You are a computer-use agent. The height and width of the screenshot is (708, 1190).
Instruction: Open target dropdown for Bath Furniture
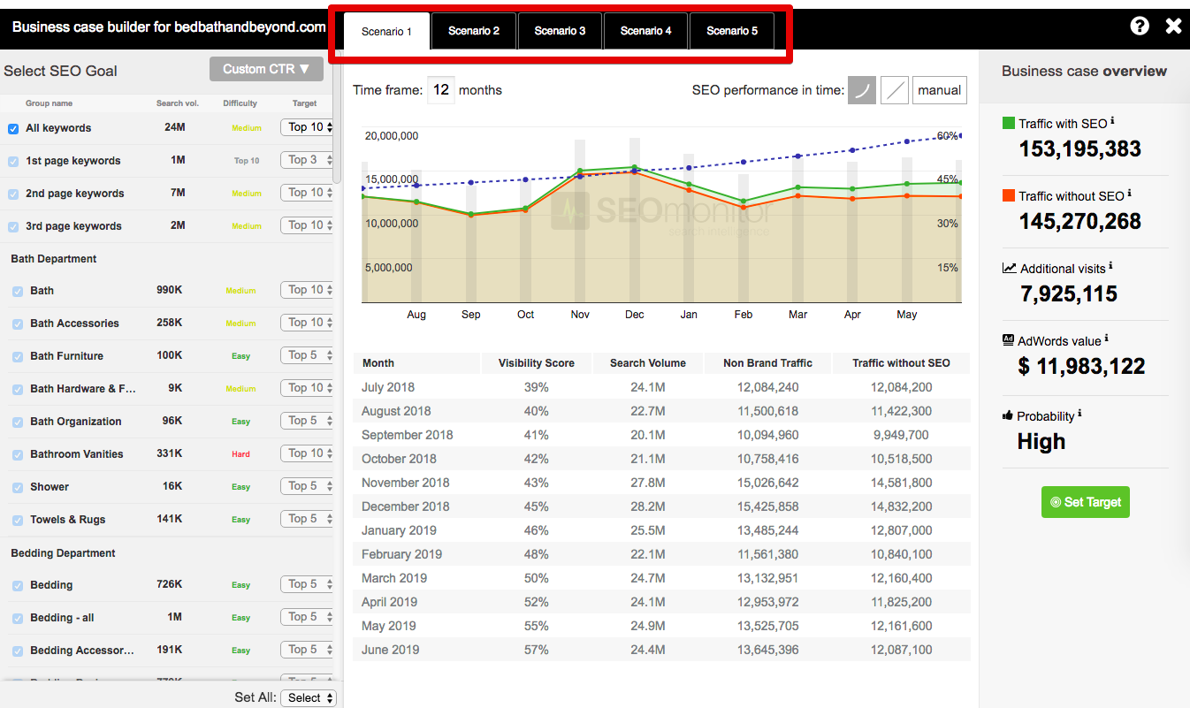click(x=307, y=355)
